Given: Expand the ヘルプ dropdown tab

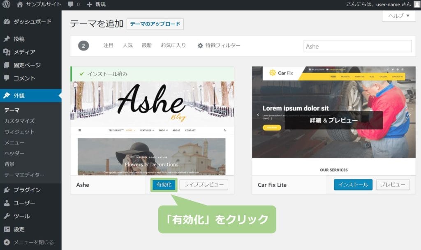Looking at the screenshot, I should [x=399, y=16].
